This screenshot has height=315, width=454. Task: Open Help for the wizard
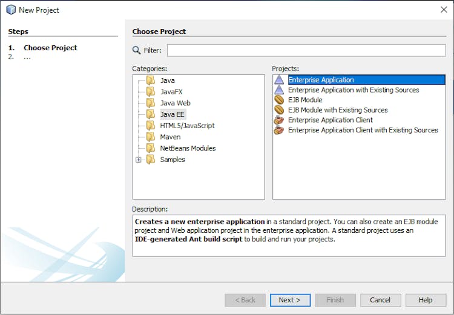pyautogui.click(x=426, y=300)
